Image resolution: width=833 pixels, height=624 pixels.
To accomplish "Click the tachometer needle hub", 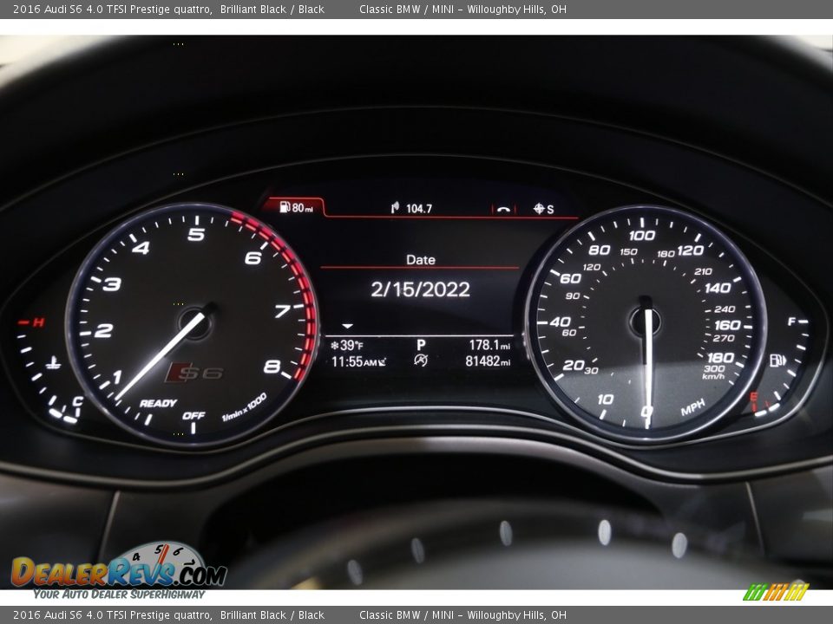I will 195,322.
